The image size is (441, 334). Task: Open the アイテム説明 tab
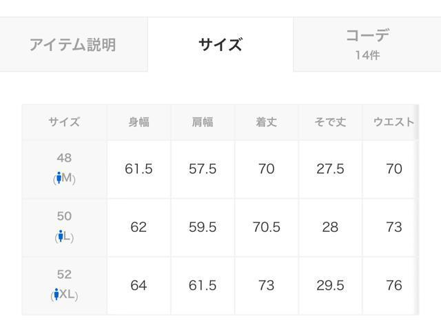tap(72, 45)
